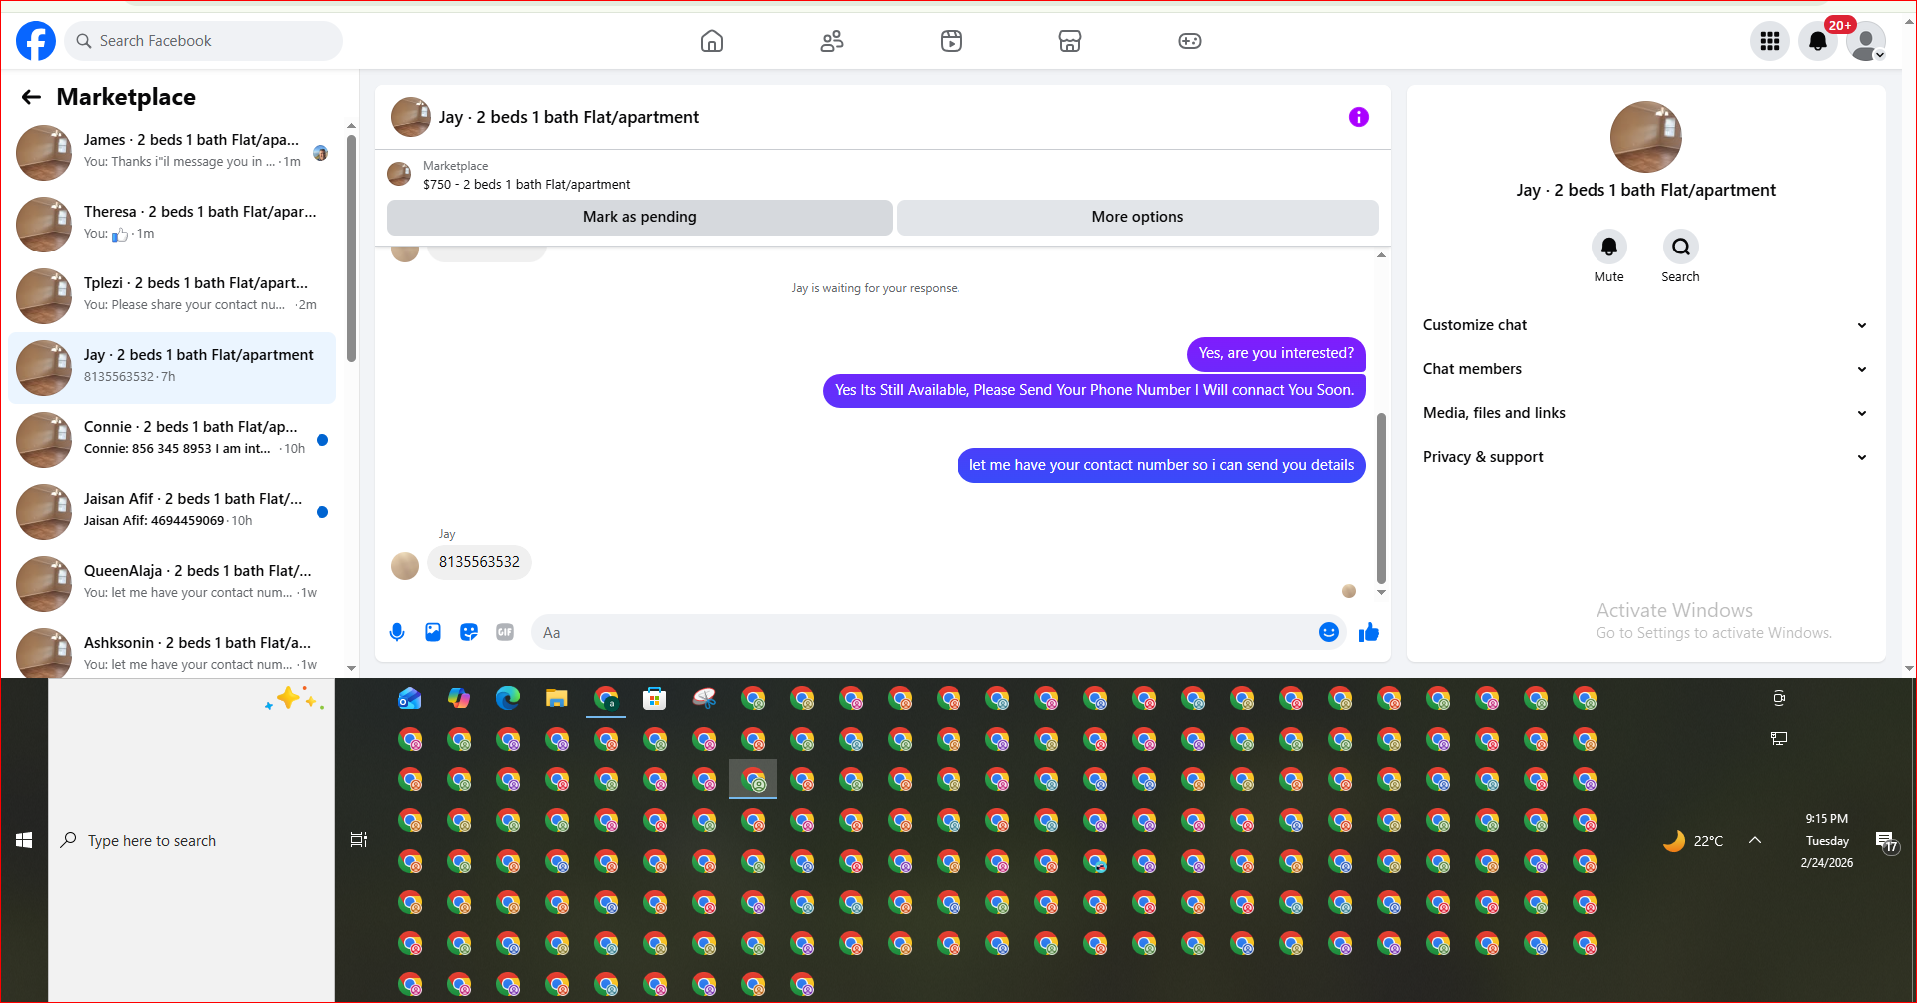Open the account profile menu
The width and height of the screenshot is (1917, 1003).
click(1865, 41)
